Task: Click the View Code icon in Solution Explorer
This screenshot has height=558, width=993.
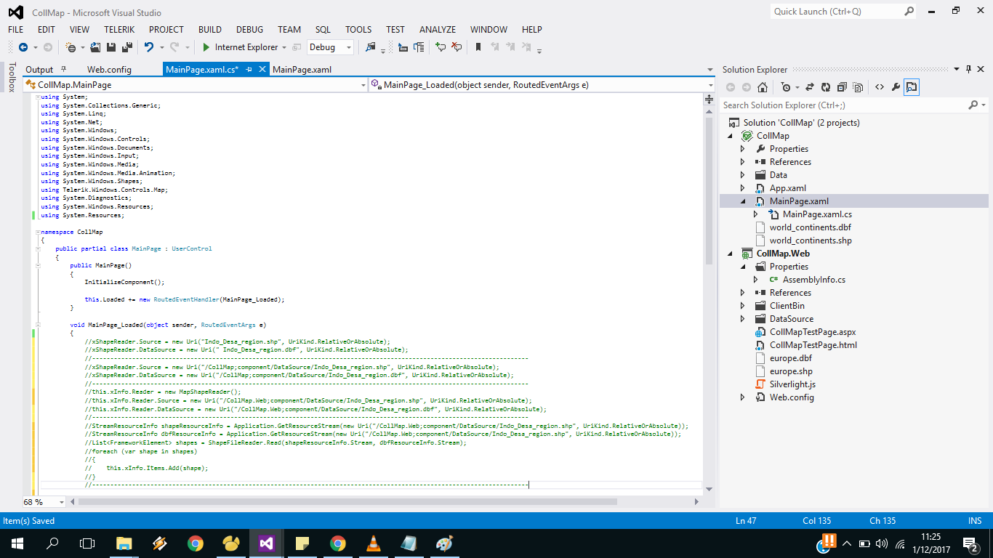Action: (x=879, y=87)
